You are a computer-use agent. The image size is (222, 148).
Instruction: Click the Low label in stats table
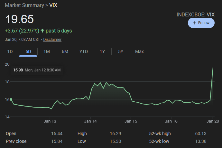[x=81, y=141]
